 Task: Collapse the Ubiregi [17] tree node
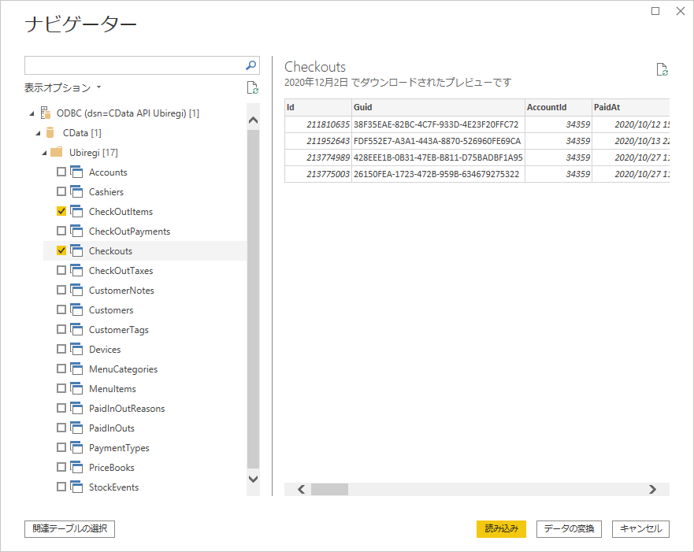pos(45,153)
